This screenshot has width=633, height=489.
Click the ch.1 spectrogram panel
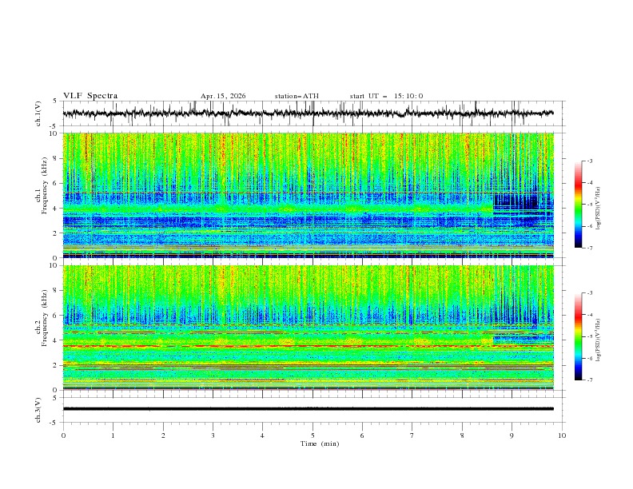coord(308,195)
